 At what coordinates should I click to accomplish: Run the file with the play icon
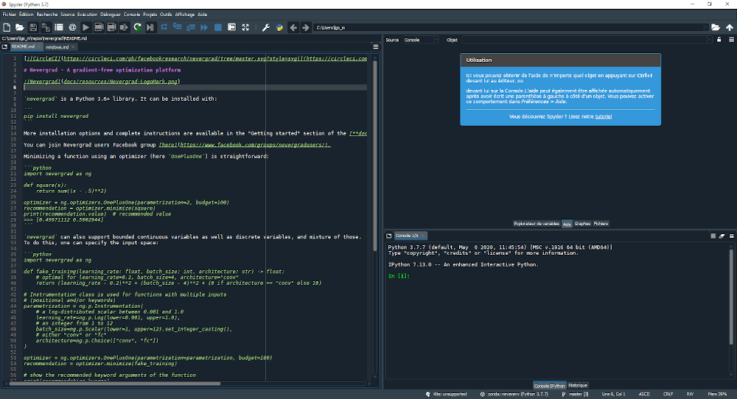pyautogui.click(x=85, y=28)
